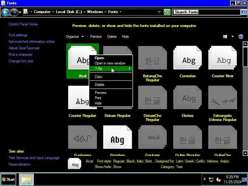The width and height of the screenshot is (248, 186).
Task: Open the view options dropdown arrow
Action: pos(232,37)
